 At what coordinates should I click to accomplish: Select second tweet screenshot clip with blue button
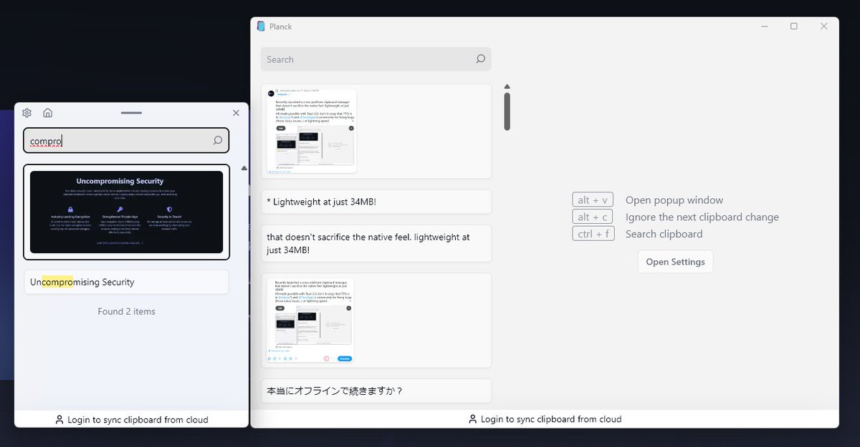click(x=376, y=320)
